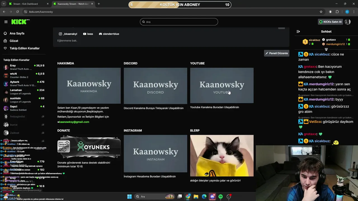Click merdumgiriz12 in chat leaderboard

[335, 44]
